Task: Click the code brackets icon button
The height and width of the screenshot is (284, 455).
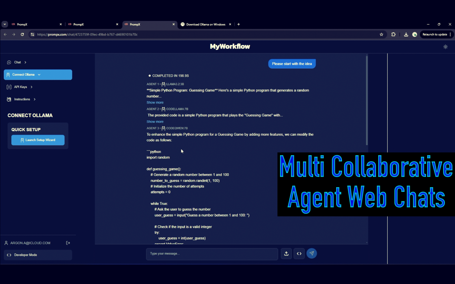Action: point(299,254)
